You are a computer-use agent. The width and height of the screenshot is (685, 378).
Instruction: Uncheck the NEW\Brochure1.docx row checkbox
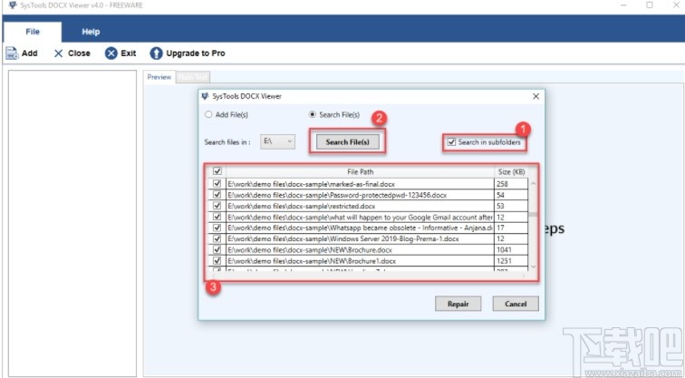[x=217, y=260]
